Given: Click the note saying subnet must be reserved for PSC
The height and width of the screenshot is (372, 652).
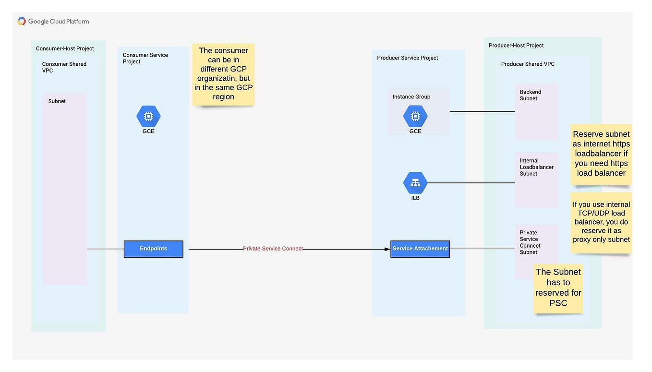Looking at the screenshot, I should (x=558, y=287).
